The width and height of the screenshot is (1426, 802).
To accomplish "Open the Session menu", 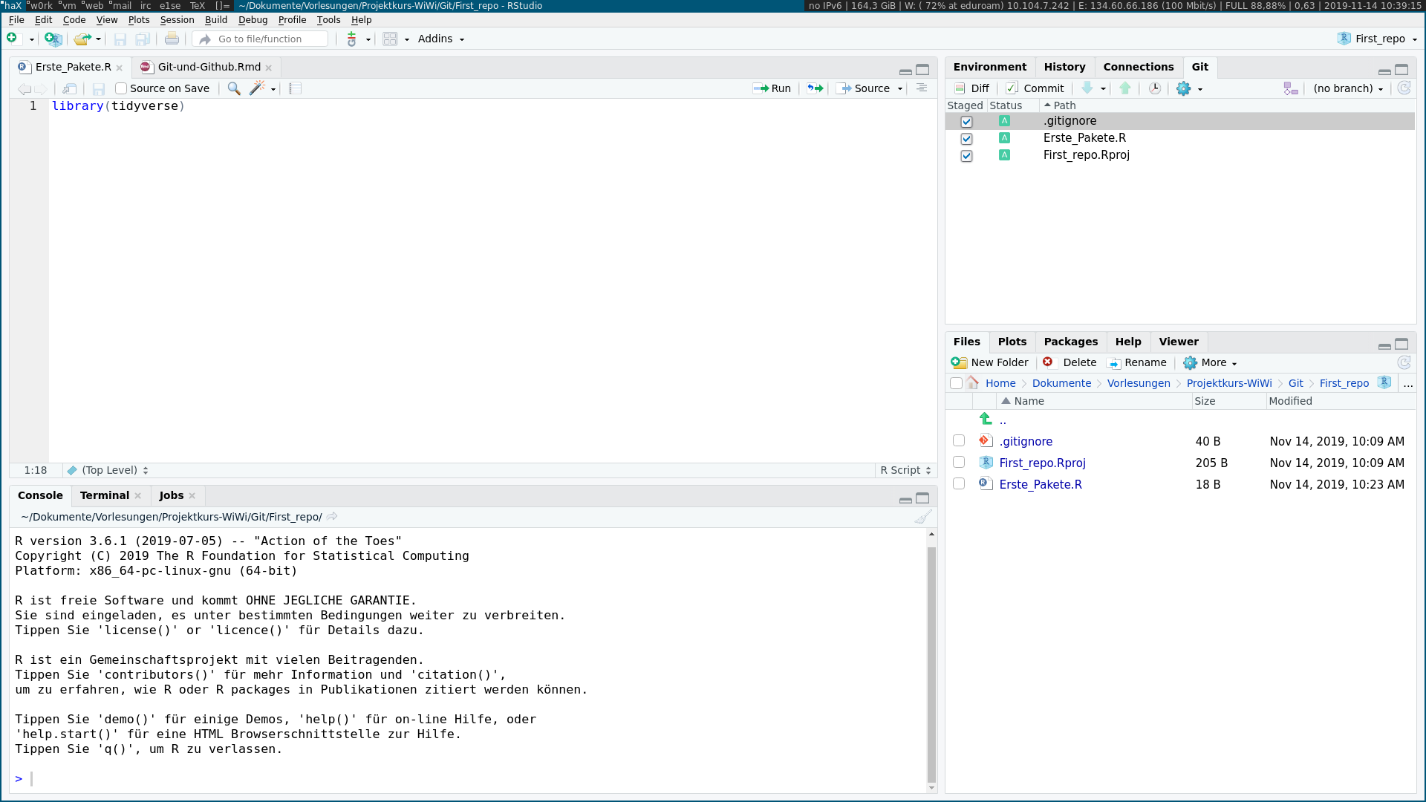I will pos(177,20).
